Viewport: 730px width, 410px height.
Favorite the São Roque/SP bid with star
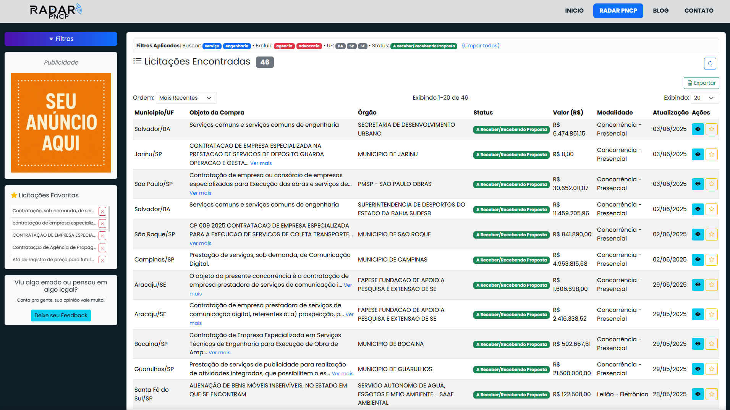[x=711, y=234]
